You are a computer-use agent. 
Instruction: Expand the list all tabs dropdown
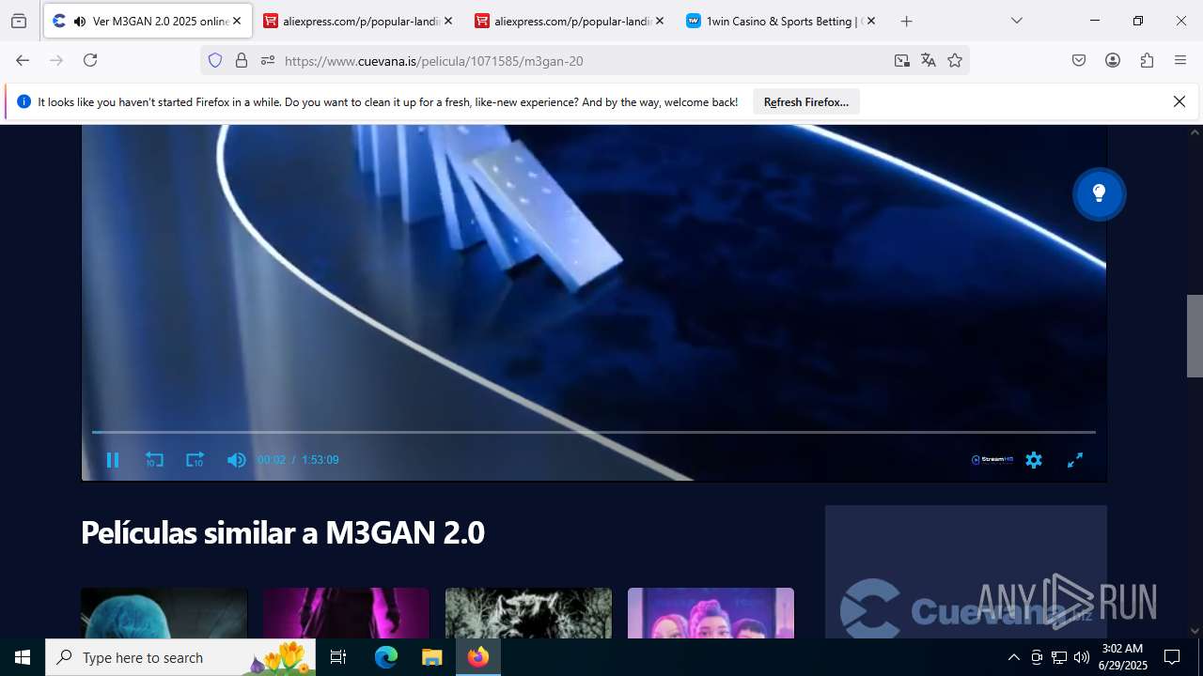click(1017, 21)
